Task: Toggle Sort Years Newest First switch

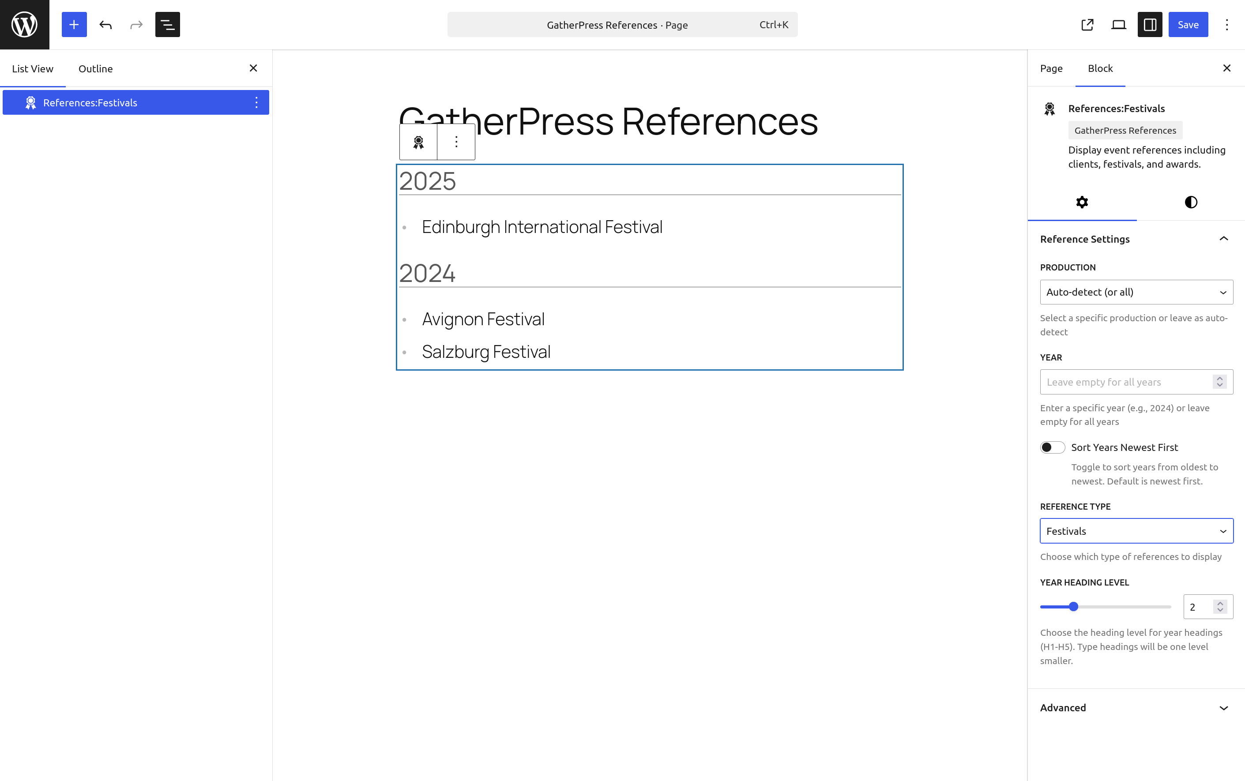Action: [x=1052, y=447]
